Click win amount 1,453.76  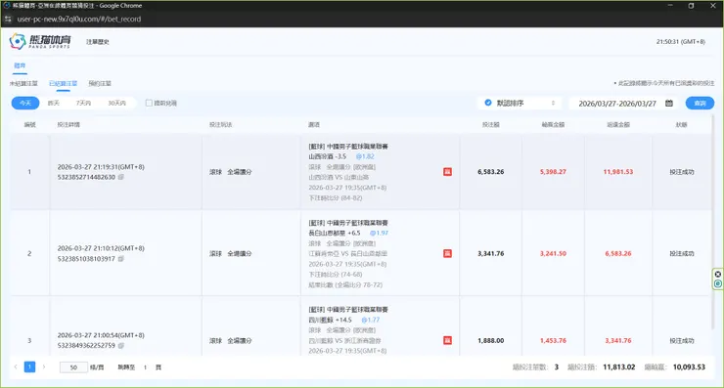click(x=553, y=340)
